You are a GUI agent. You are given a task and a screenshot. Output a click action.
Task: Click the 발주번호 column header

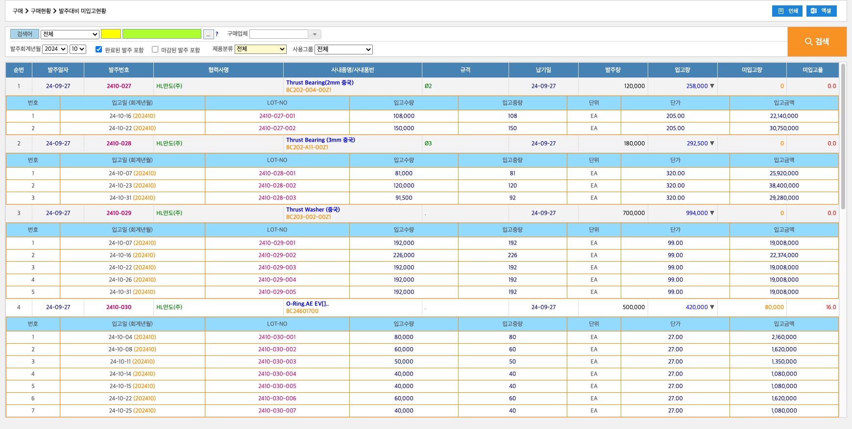(119, 70)
